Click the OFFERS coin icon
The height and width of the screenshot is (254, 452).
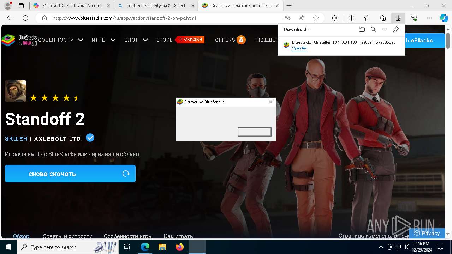click(x=241, y=40)
